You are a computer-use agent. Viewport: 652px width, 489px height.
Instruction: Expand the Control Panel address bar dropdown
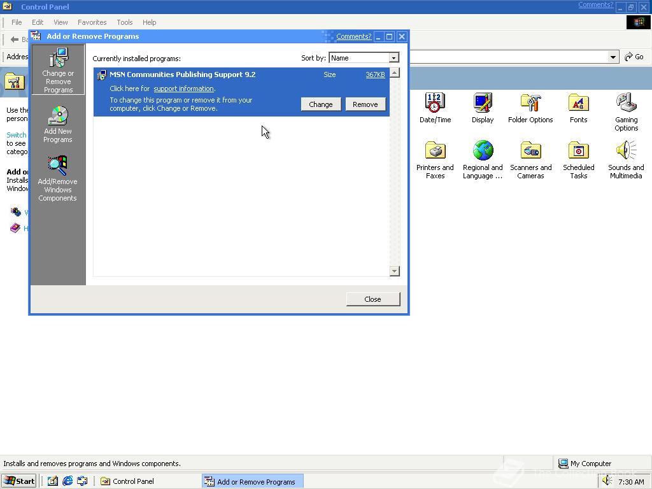[613, 57]
